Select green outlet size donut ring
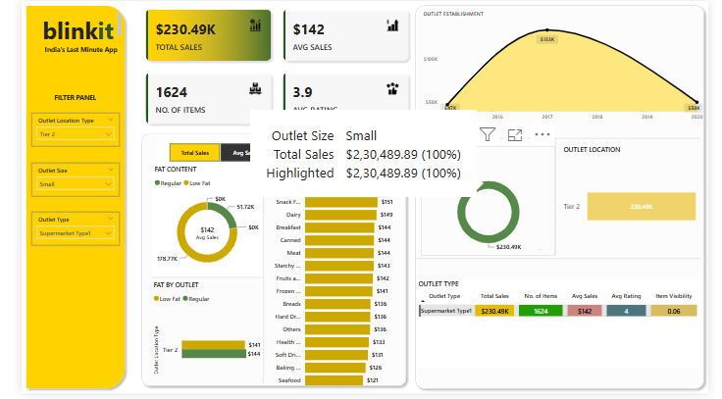The width and height of the screenshot is (722, 399). pos(489,241)
